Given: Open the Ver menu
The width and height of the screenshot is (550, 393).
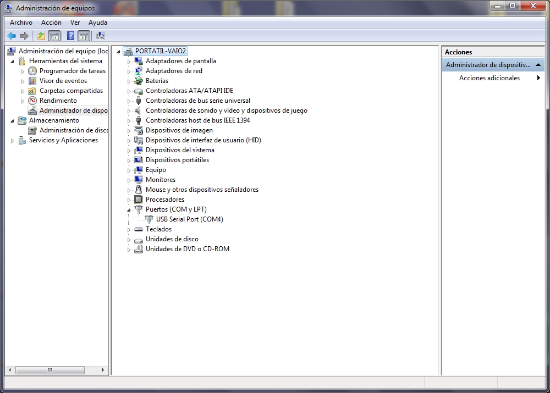Looking at the screenshot, I should pyautogui.click(x=75, y=23).
